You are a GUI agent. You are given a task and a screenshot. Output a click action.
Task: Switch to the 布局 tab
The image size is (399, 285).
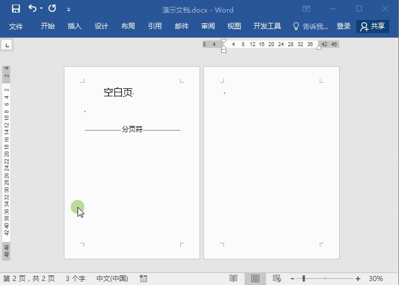tap(128, 26)
